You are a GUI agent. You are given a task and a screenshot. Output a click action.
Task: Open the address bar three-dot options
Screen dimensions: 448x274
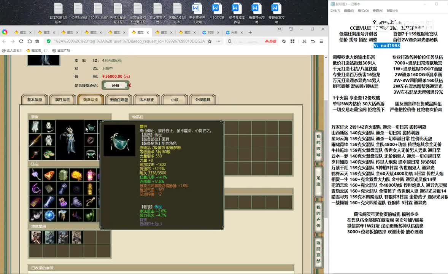(218, 41)
